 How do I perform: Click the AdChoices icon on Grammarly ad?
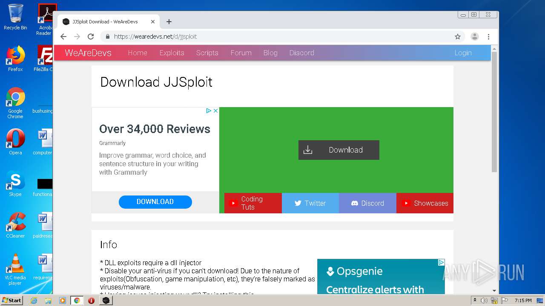click(209, 110)
